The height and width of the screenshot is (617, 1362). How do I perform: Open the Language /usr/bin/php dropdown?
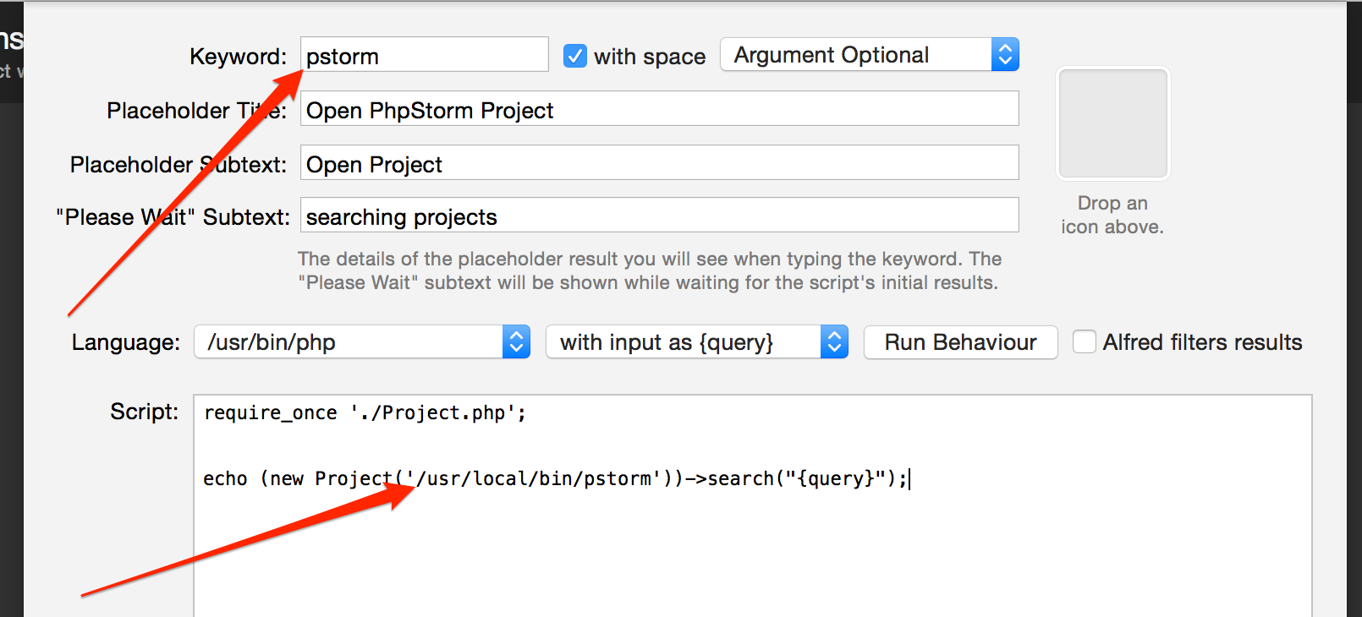pyautogui.click(x=362, y=342)
